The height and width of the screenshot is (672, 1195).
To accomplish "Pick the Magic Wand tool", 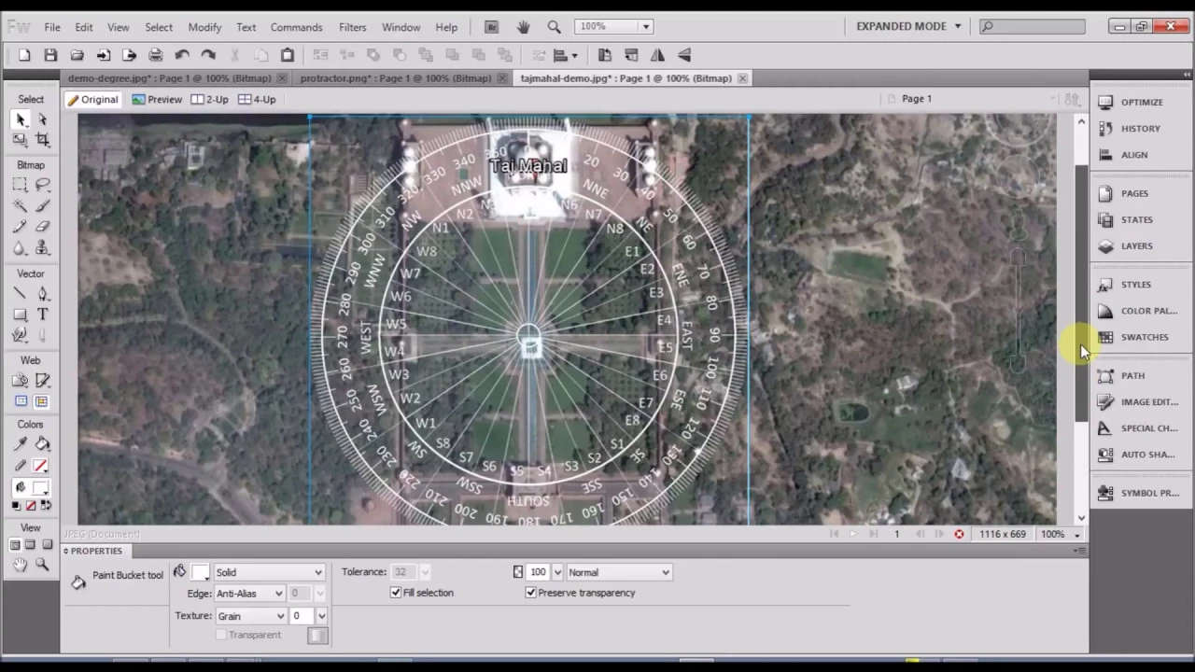I will click(x=20, y=205).
